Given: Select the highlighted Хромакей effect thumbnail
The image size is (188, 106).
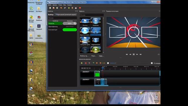Looking at the screenshot, I should [95, 32].
